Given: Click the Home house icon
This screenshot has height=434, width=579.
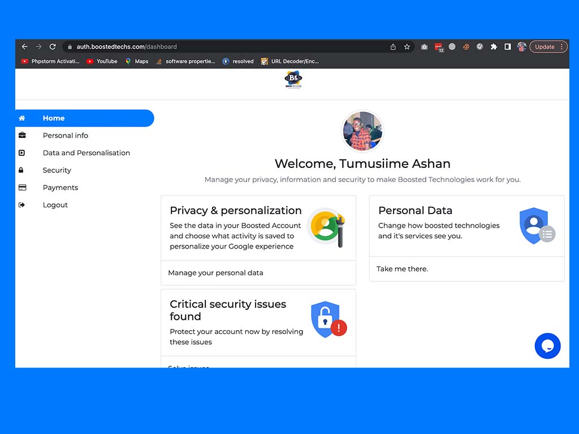Looking at the screenshot, I should coord(22,118).
